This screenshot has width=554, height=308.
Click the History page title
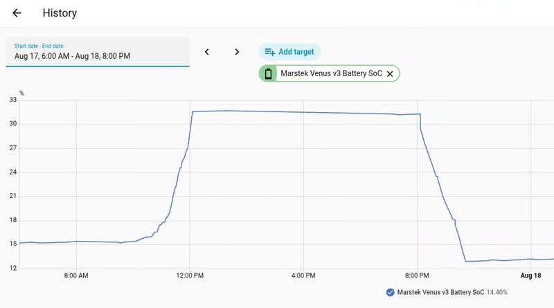[x=60, y=13]
